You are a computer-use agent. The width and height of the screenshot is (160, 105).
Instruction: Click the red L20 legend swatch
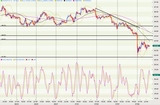[x=26, y=60]
